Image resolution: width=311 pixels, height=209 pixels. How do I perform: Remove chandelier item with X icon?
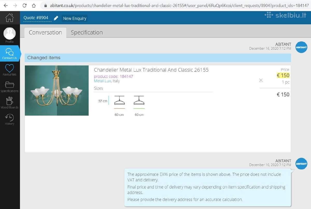tap(261, 80)
